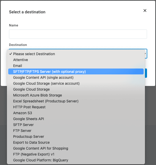This screenshot has width=156, height=165.
Task: Select Google Sheets API option
Action: 29,119
